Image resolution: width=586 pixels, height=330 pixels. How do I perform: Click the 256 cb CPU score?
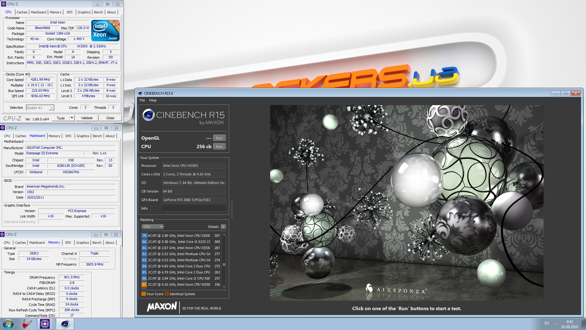point(204,147)
